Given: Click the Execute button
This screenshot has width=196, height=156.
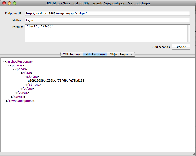Looking at the screenshot, I should pos(181,47).
